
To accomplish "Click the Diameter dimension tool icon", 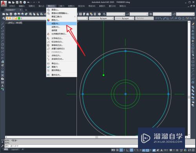I will click(180, 18).
